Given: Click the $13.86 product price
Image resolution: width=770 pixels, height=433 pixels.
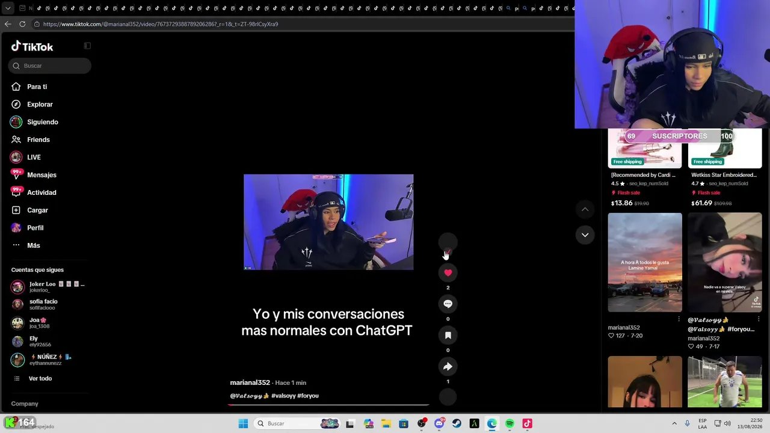Looking at the screenshot, I should tap(622, 203).
